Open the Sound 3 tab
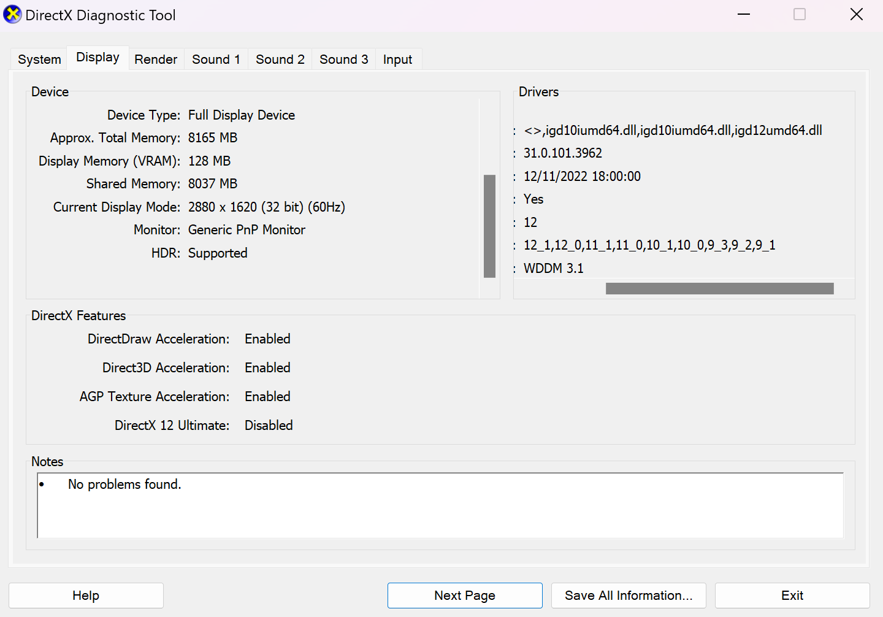The width and height of the screenshot is (883, 617). tap(343, 59)
